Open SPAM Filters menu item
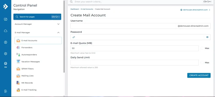 [x=38, y=69]
